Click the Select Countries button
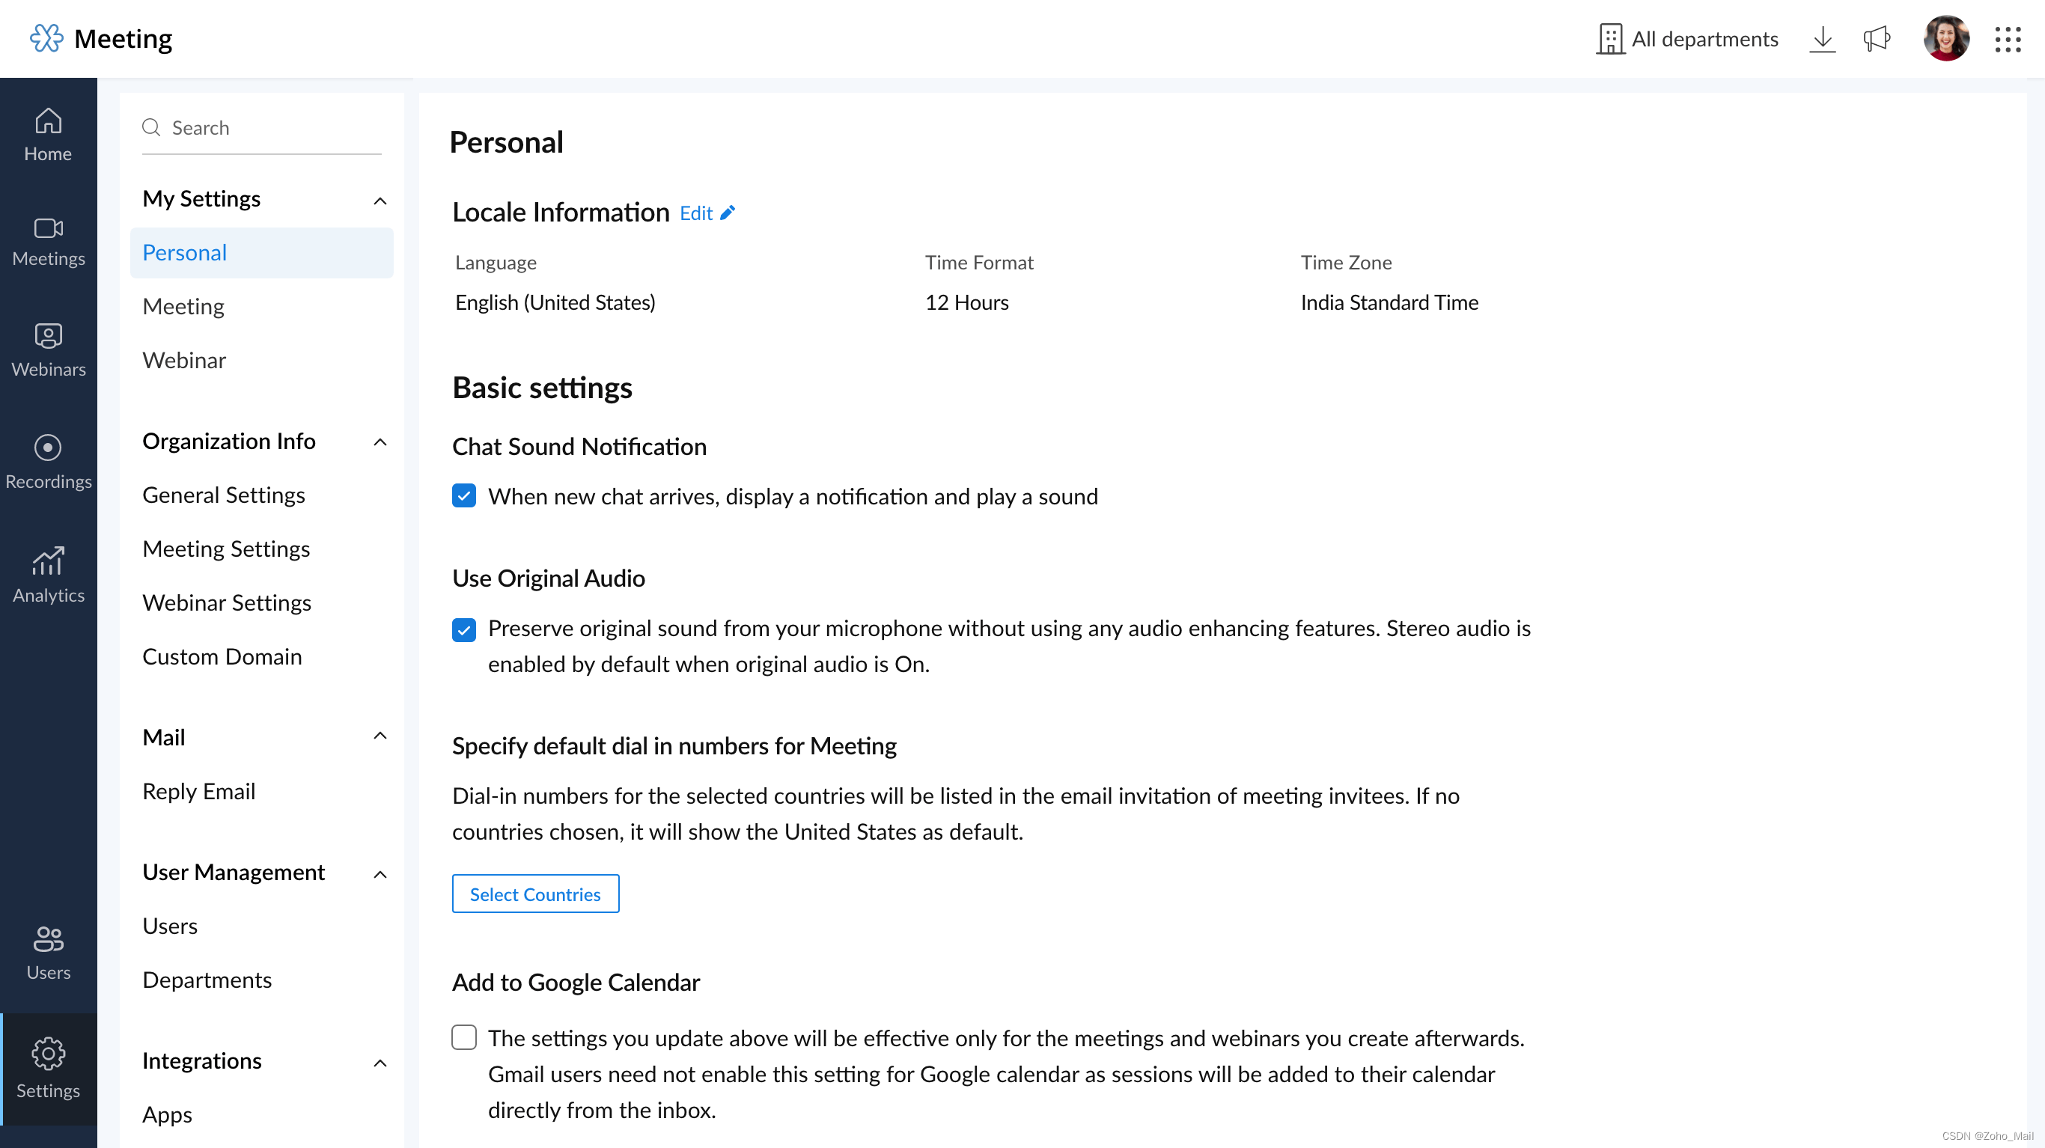 tap(535, 894)
